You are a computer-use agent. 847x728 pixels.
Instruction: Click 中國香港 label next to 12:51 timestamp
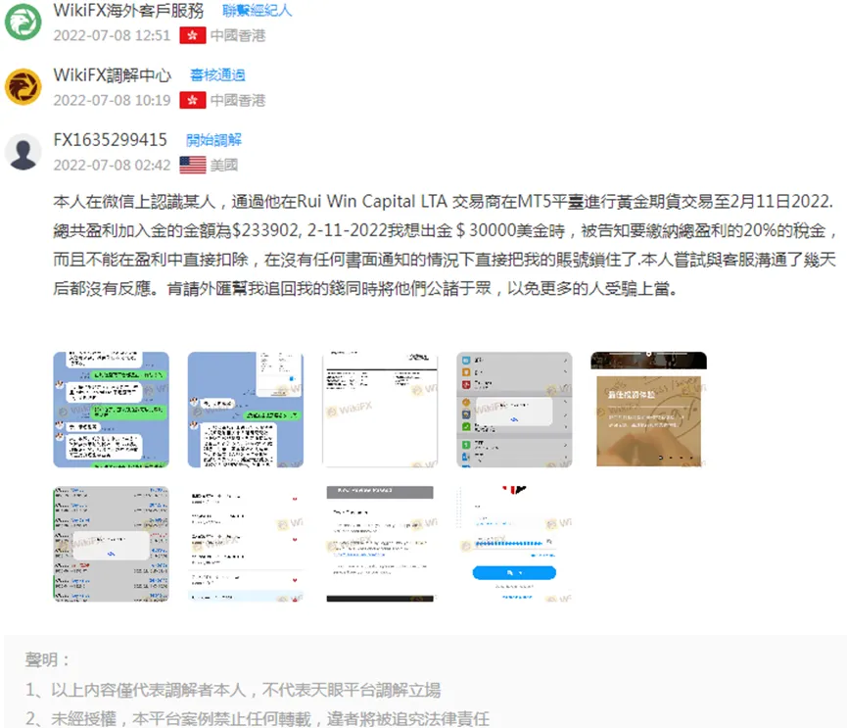(x=238, y=35)
